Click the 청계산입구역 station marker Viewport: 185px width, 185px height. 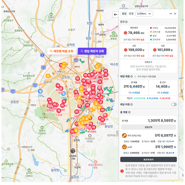tap(9, 9)
